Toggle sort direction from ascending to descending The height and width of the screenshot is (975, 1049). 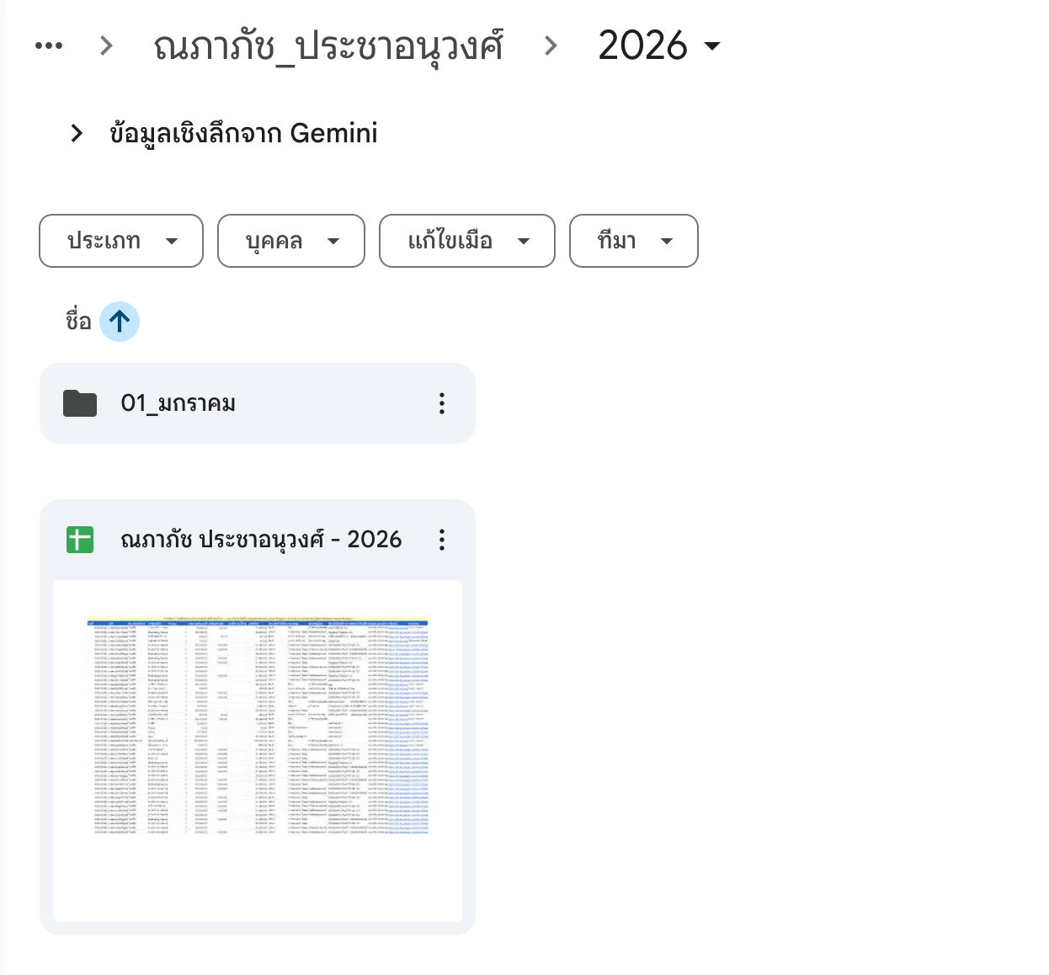coord(120,322)
